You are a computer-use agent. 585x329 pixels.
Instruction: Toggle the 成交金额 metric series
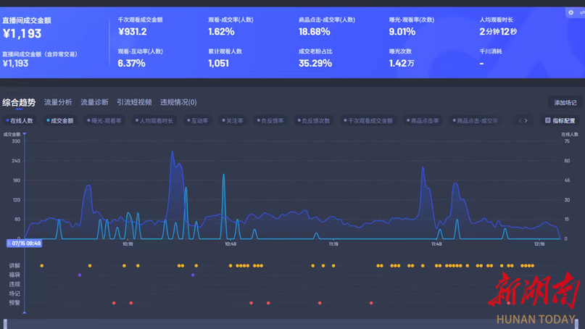pyautogui.click(x=60, y=120)
